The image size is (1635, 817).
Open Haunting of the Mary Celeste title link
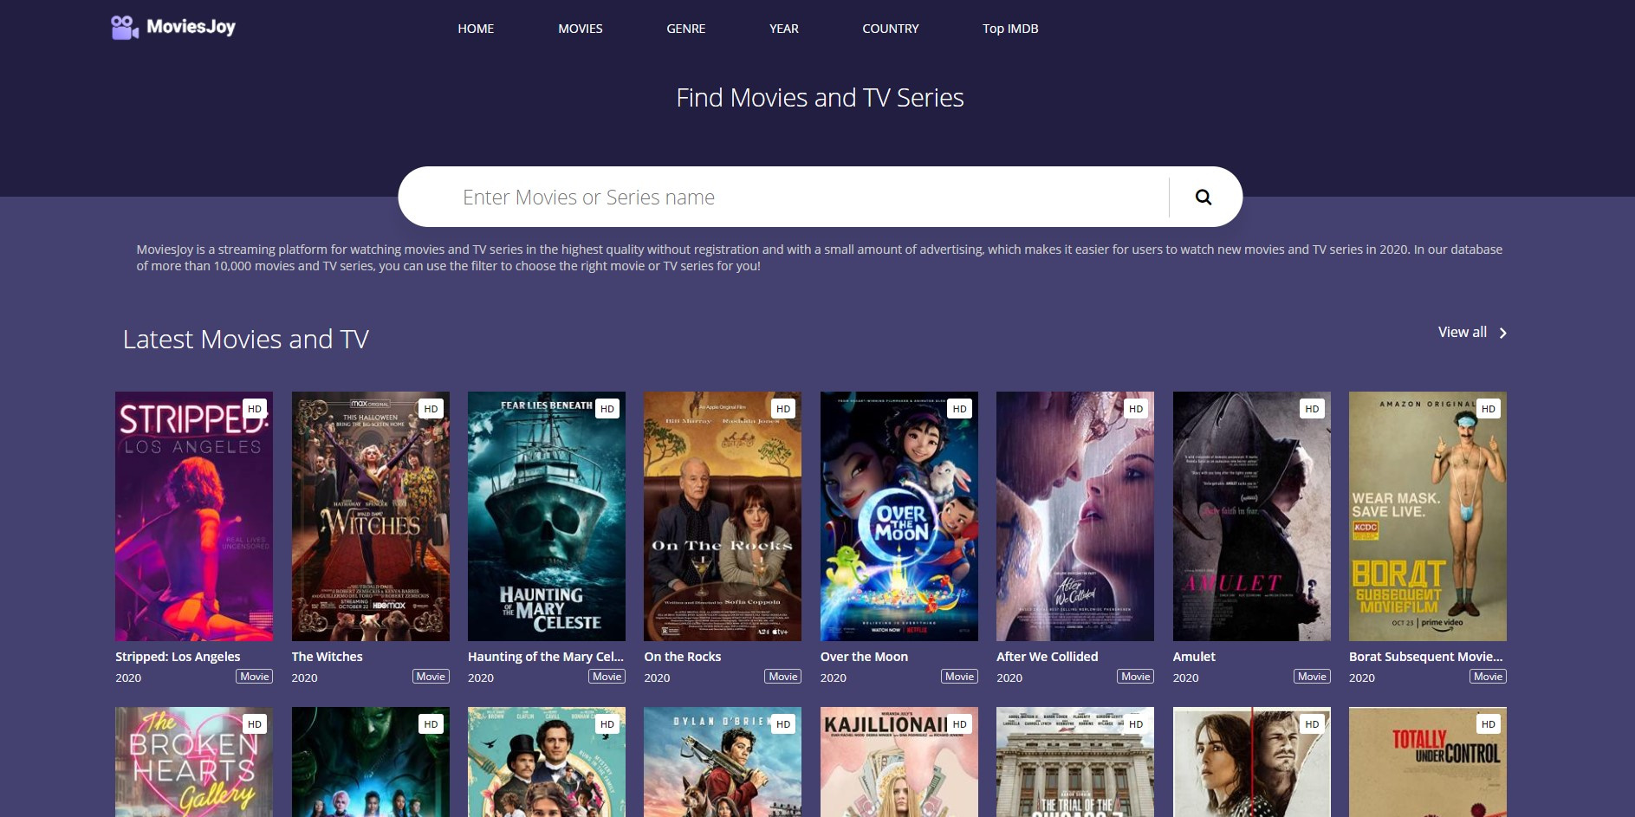click(546, 657)
